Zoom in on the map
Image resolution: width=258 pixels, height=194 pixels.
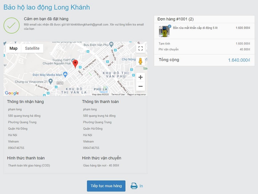point(140,77)
